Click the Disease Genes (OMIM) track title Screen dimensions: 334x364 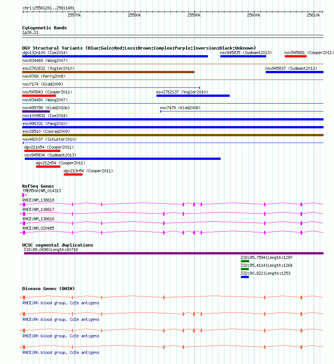point(48,289)
